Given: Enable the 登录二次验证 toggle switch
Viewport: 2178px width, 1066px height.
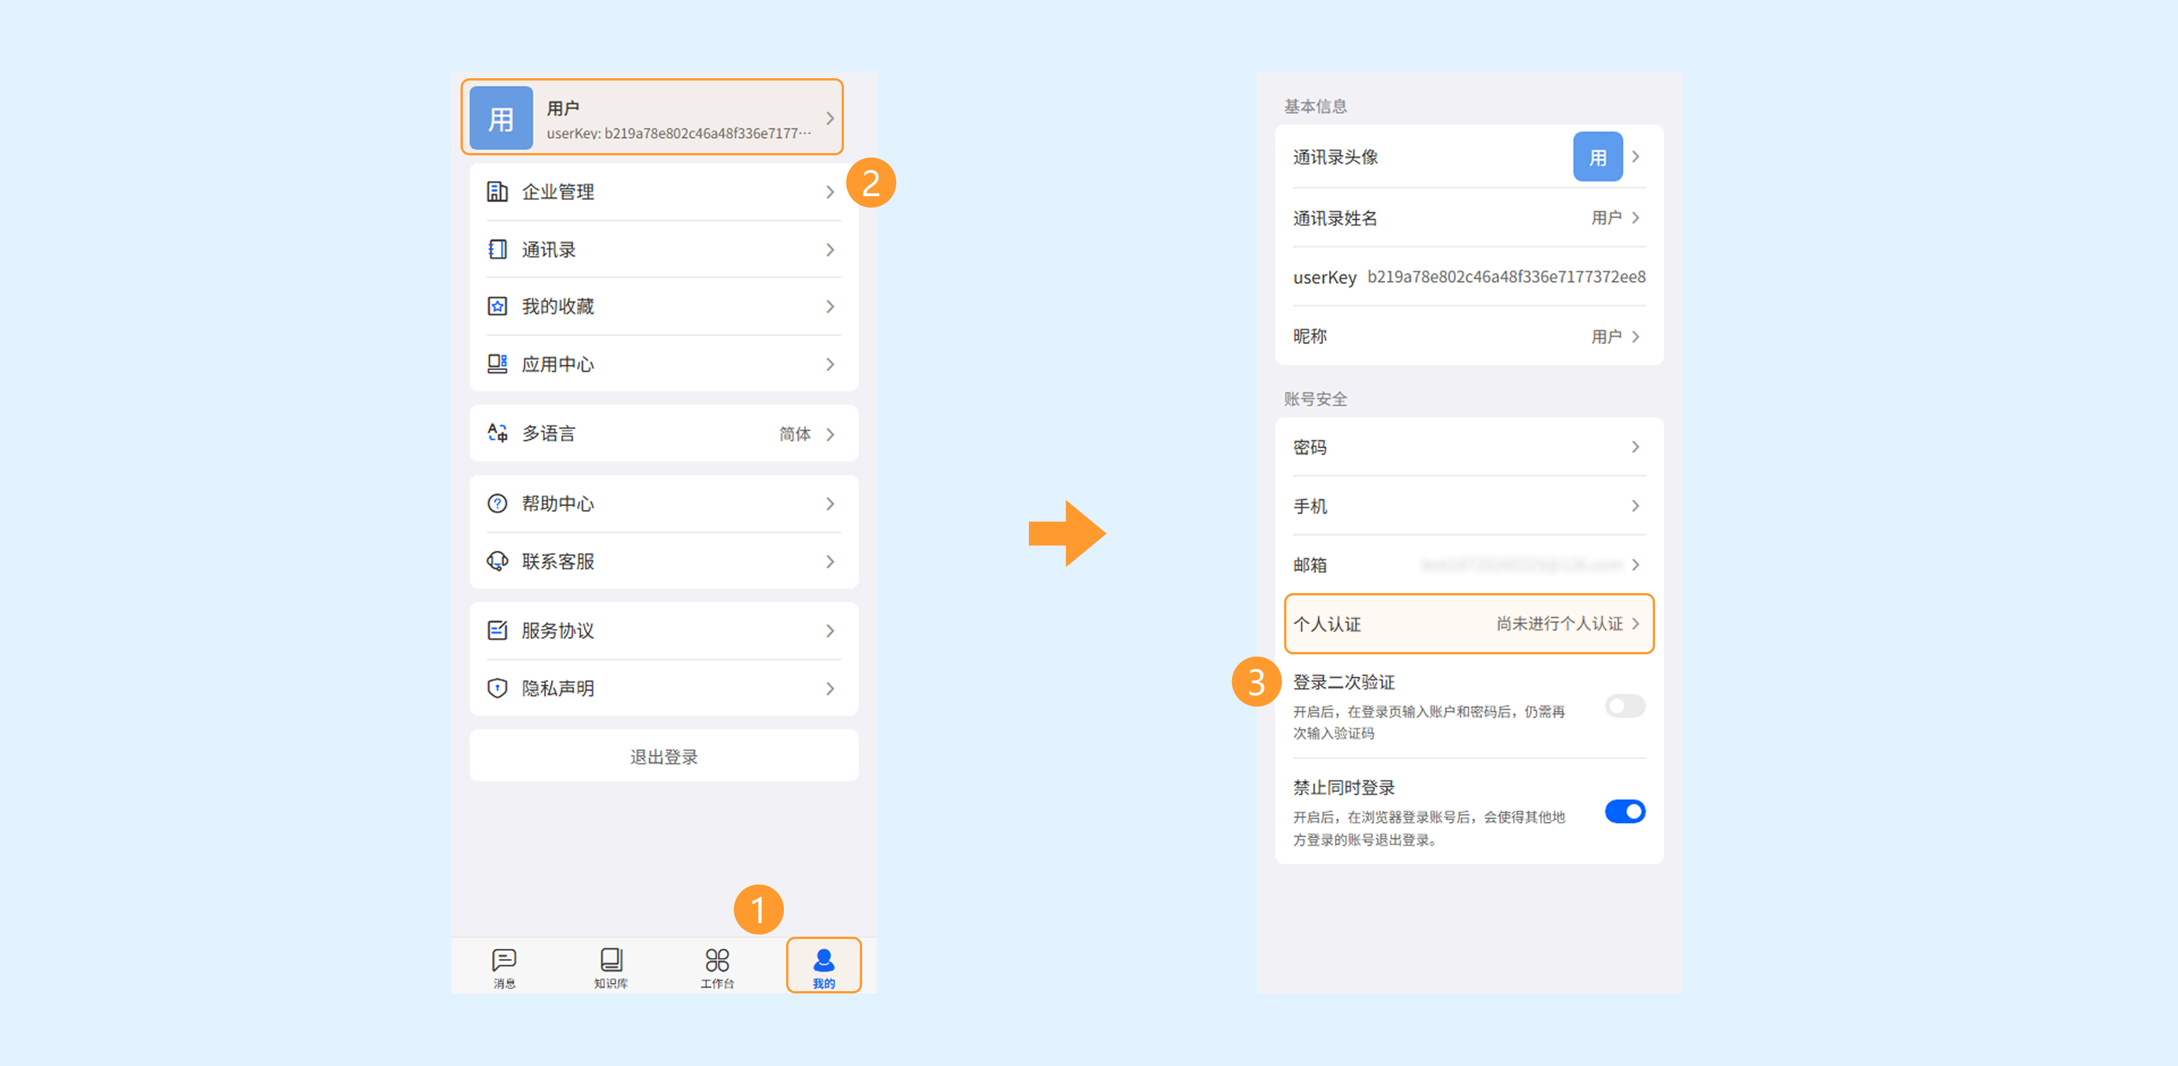Looking at the screenshot, I should click(x=1624, y=706).
